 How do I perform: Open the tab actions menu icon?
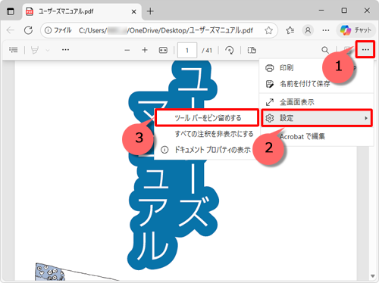[x=11, y=11]
